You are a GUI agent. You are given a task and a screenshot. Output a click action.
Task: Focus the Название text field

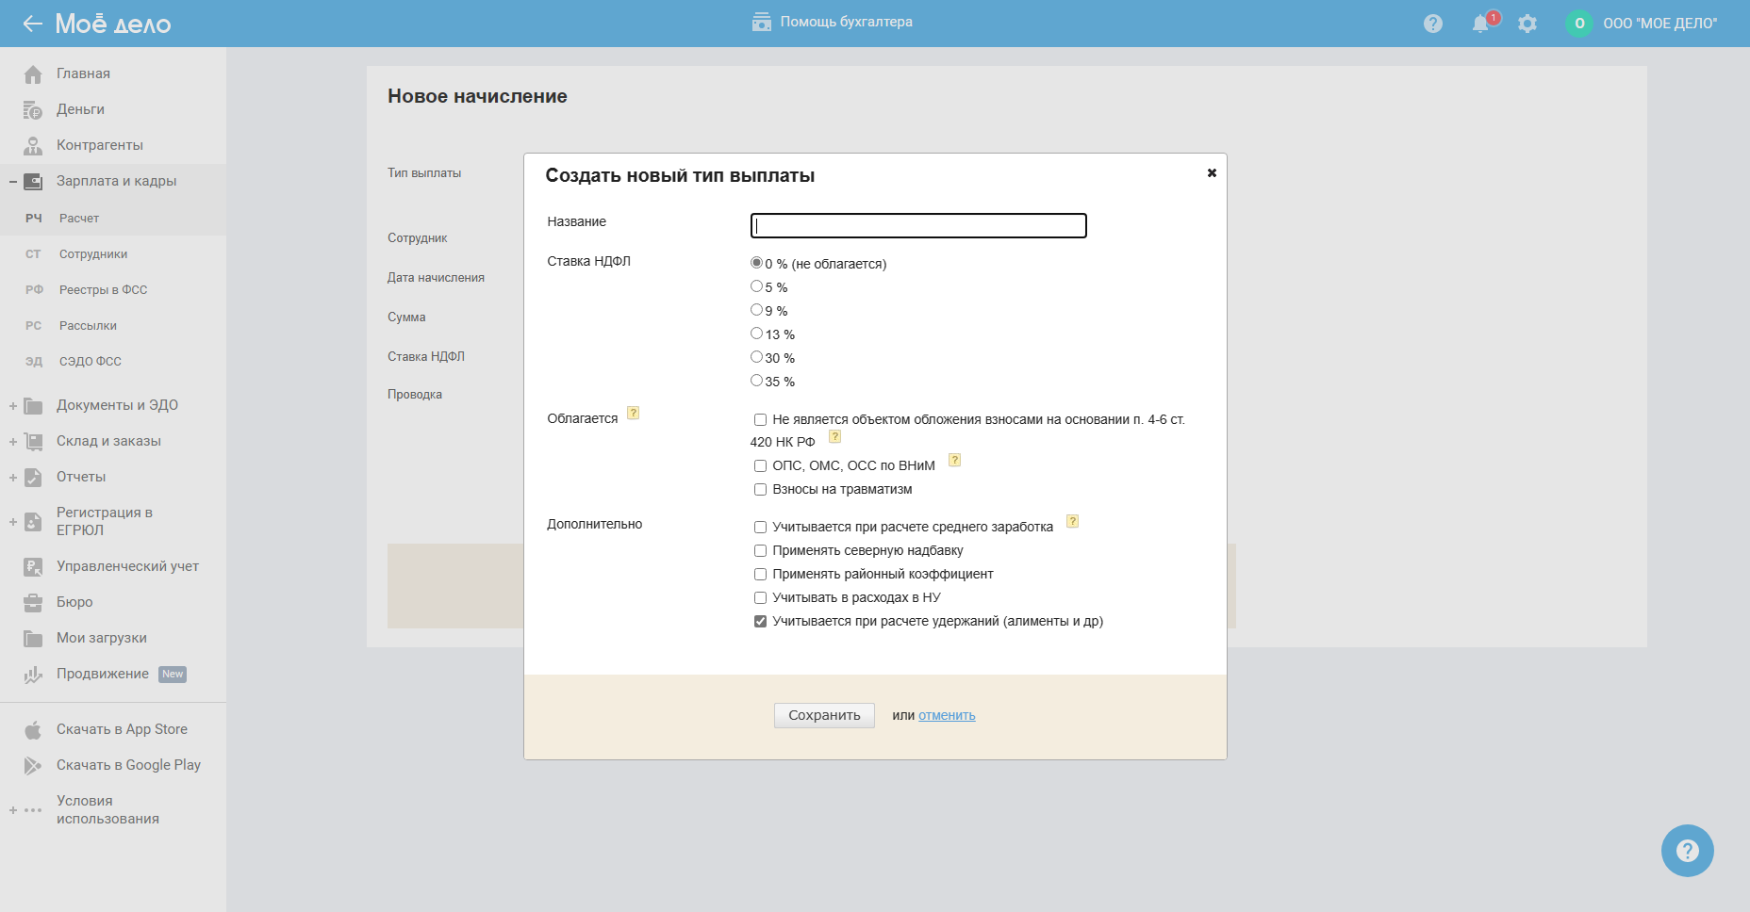[918, 226]
